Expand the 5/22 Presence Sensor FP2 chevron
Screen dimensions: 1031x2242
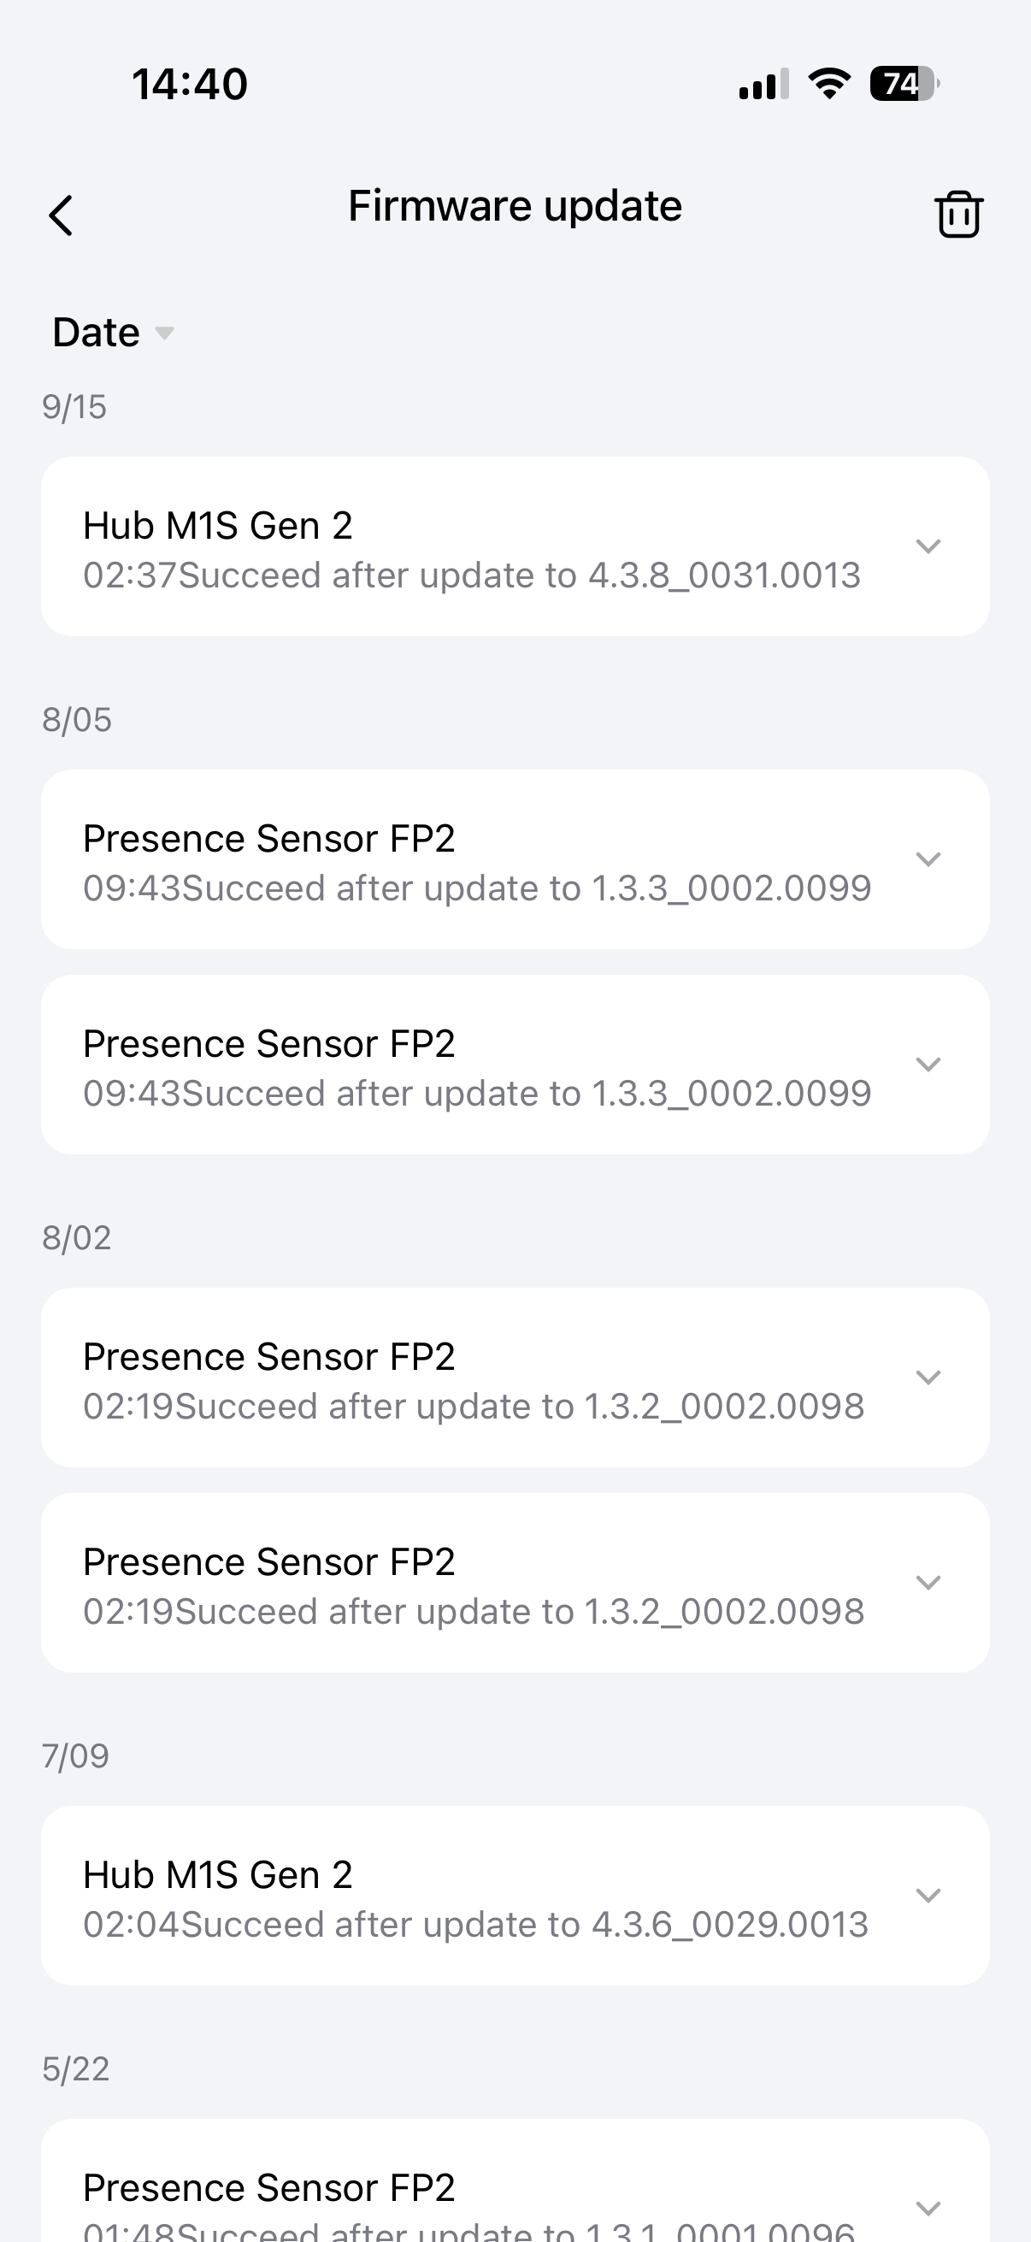pyautogui.click(x=928, y=2207)
